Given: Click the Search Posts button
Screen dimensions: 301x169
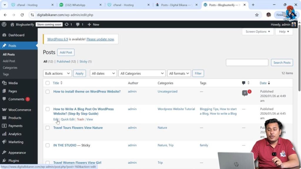Looking at the screenshot, I should [282, 62].
